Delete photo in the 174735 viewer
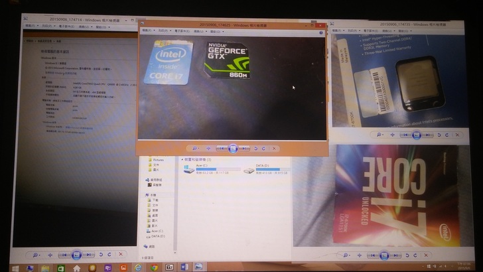Image resolution: width=483 pixels, height=272 pixels. click(457, 135)
